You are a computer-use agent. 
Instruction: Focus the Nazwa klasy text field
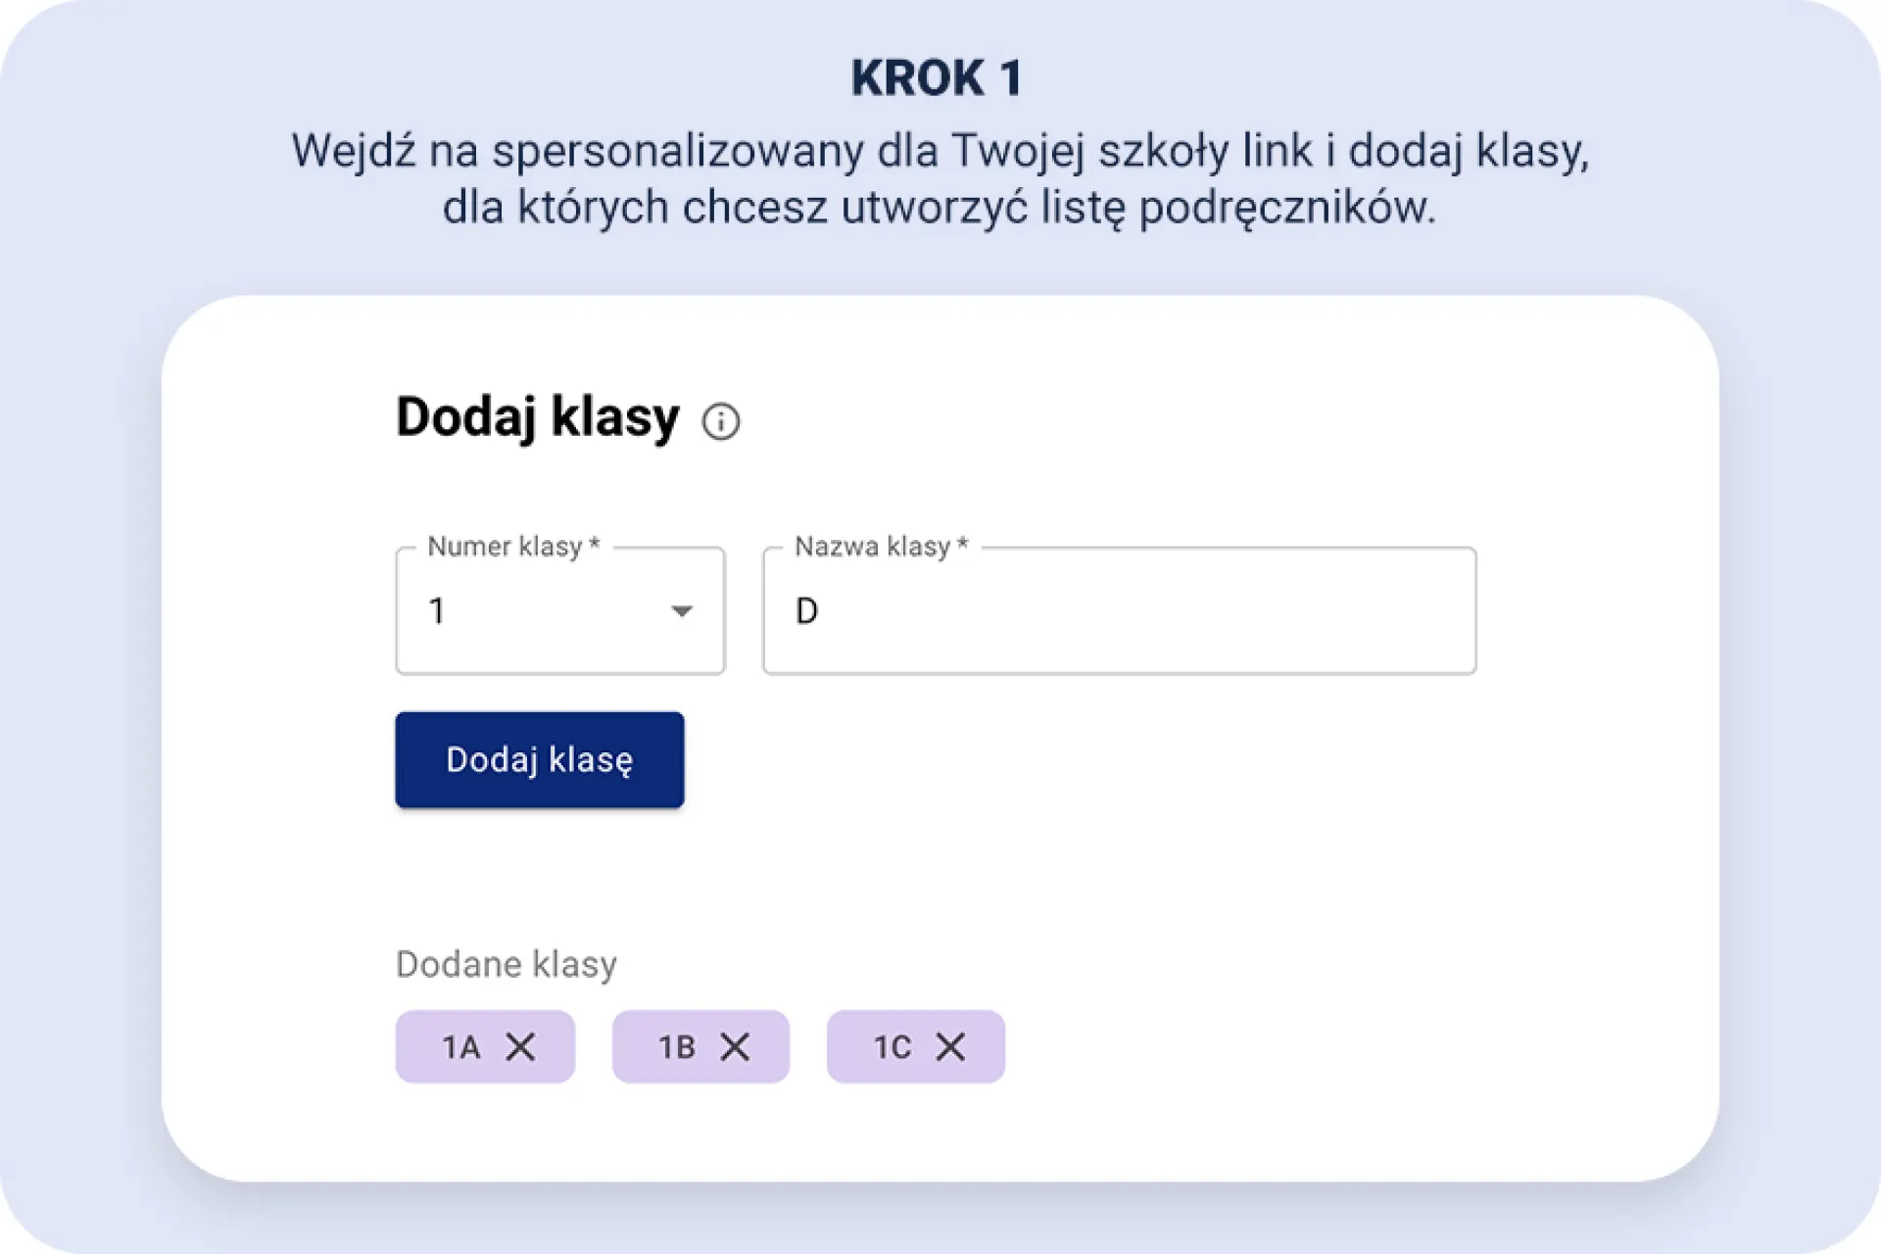click(x=1119, y=611)
